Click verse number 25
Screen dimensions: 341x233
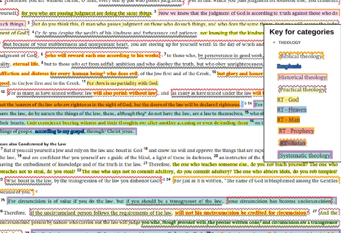tap(2, 200)
